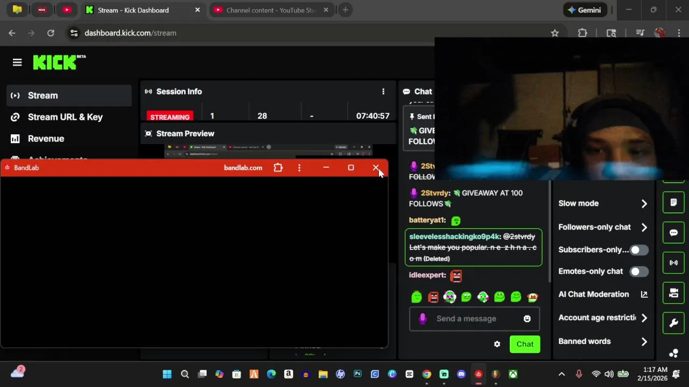Open Gemini in Chrome toolbar
The height and width of the screenshot is (387, 689).
pos(585,10)
